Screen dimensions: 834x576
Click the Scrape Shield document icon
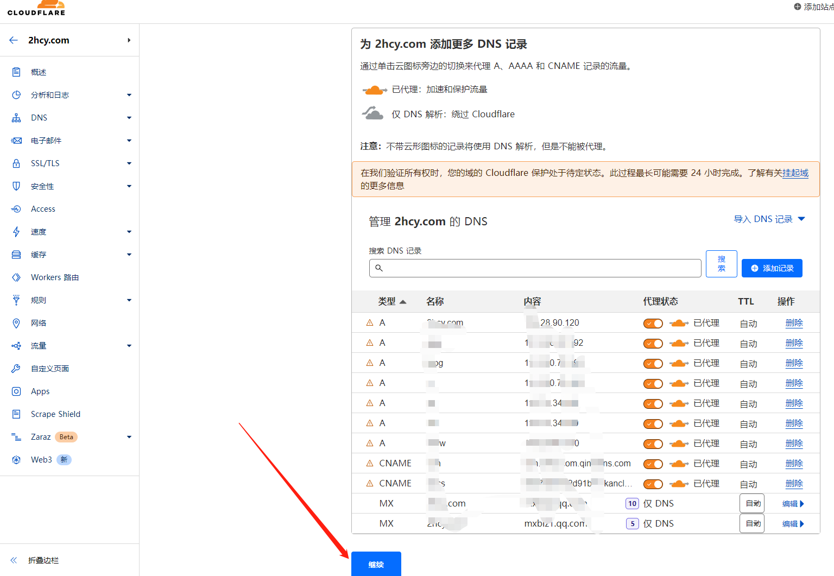coord(16,414)
